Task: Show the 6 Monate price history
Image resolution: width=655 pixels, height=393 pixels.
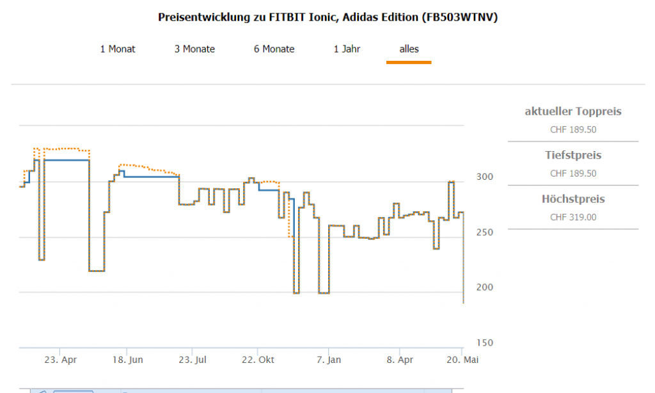Action: click(x=274, y=49)
